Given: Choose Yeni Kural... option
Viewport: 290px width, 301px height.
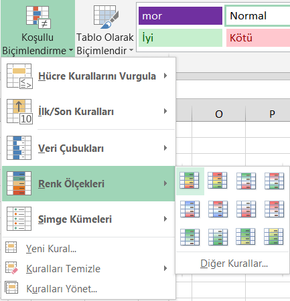Looking at the screenshot, I should point(88,248).
